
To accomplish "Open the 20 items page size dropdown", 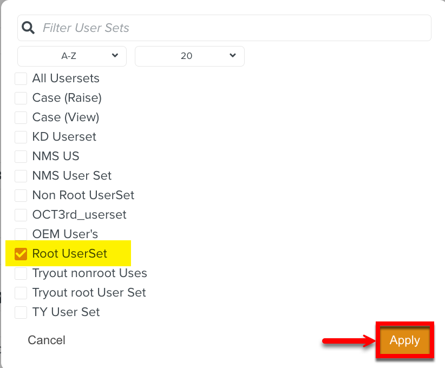I will point(189,56).
